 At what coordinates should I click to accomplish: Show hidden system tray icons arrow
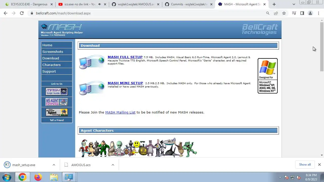(x=280, y=177)
